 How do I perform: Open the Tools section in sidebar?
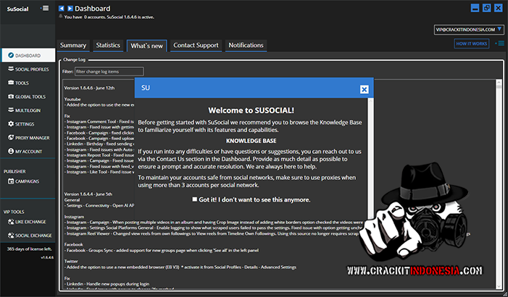click(x=22, y=83)
